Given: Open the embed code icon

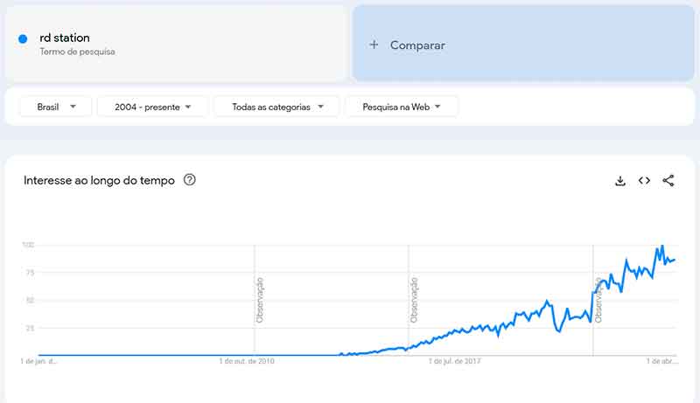Looking at the screenshot, I should coord(644,181).
